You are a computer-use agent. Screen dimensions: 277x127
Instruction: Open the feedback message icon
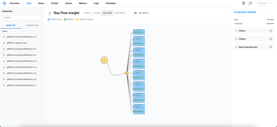250,3
